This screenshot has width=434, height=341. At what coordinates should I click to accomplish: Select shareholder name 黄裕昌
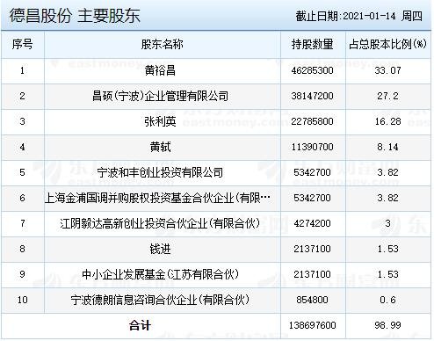coord(160,70)
